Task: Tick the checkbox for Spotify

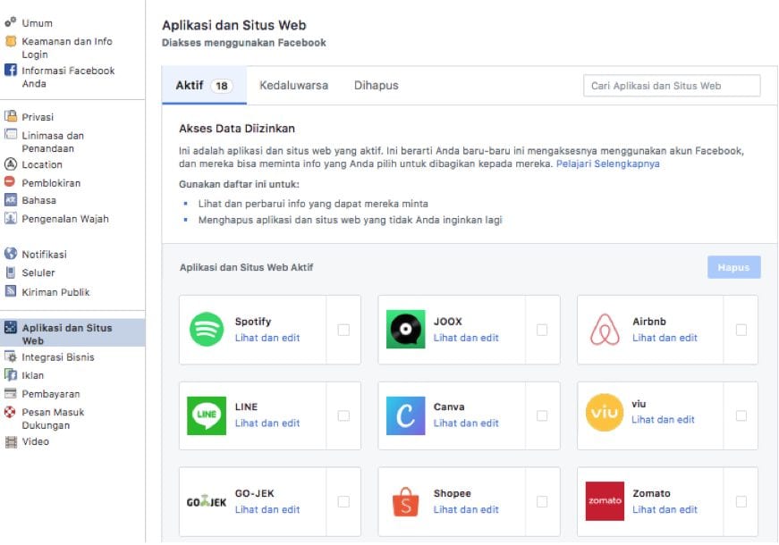Action: (343, 330)
